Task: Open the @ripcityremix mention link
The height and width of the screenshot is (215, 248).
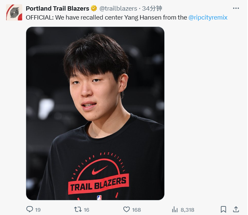Action: tap(208, 18)
